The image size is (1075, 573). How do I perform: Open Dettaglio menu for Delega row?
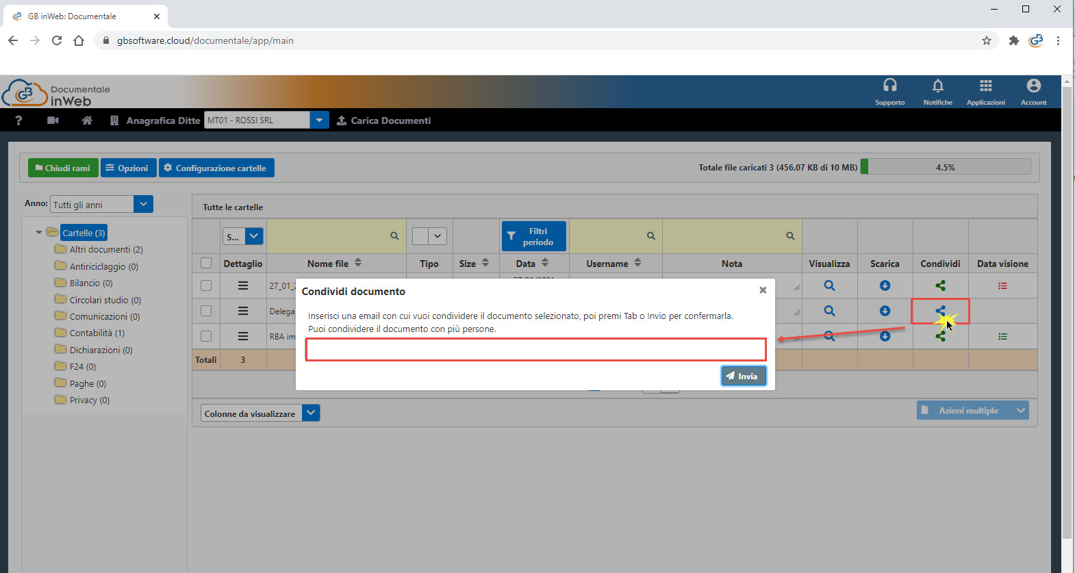[243, 311]
